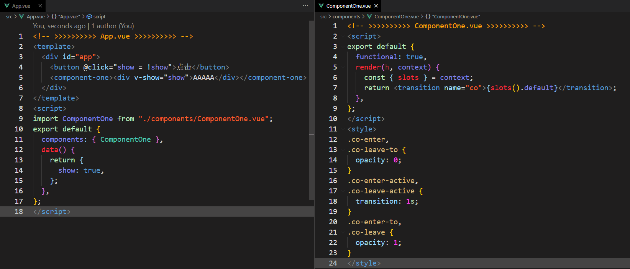Open the "1 author (You)" code lens
This screenshot has height=269, width=630.
[113, 26]
